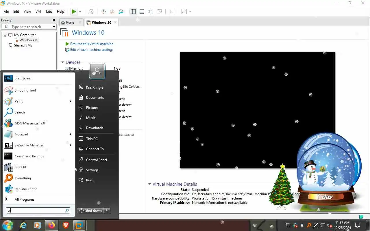
Task: Open the VM menu
Action: (38, 12)
